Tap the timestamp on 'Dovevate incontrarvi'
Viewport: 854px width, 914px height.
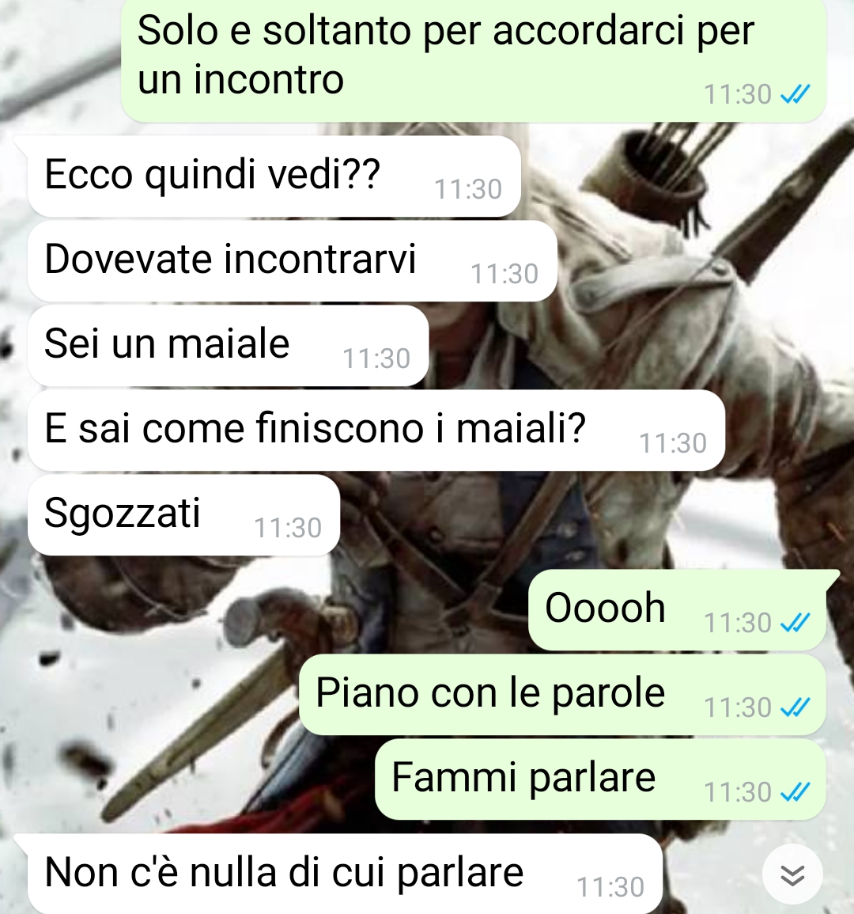tap(504, 274)
